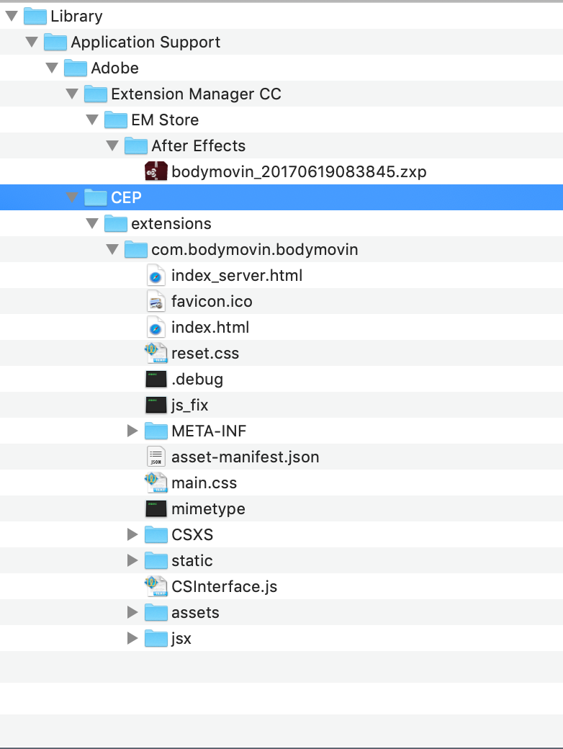
Task: Select the "js_fix" file name
Action: tap(190, 405)
